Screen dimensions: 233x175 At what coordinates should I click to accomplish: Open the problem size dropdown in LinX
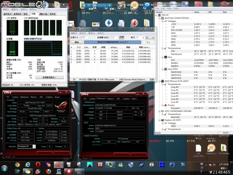click(88, 38)
